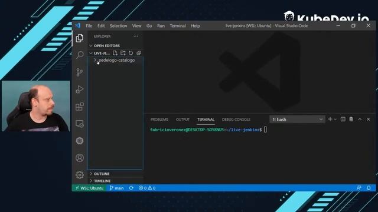The width and height of the screenshot is (378, 212).
Task: Switch to the Debug Console tab
Action: 236,120
